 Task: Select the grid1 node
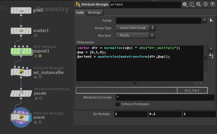(x=21, y=10)
